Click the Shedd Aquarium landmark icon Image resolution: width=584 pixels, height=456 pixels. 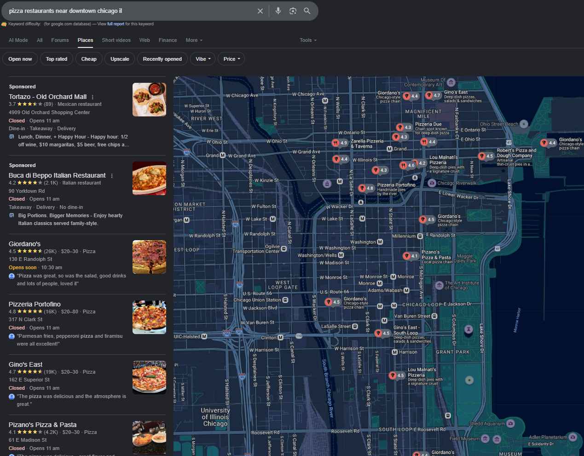[x=510, y=423]
